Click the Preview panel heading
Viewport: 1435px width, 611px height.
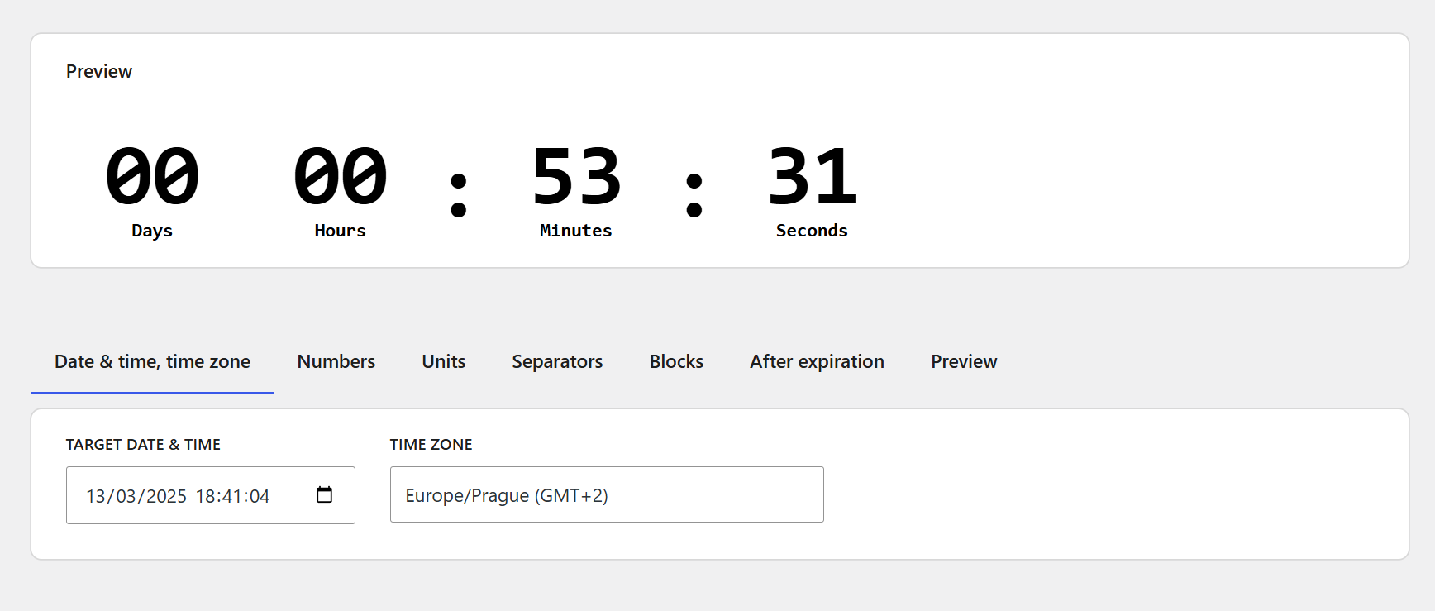[99, 71]
